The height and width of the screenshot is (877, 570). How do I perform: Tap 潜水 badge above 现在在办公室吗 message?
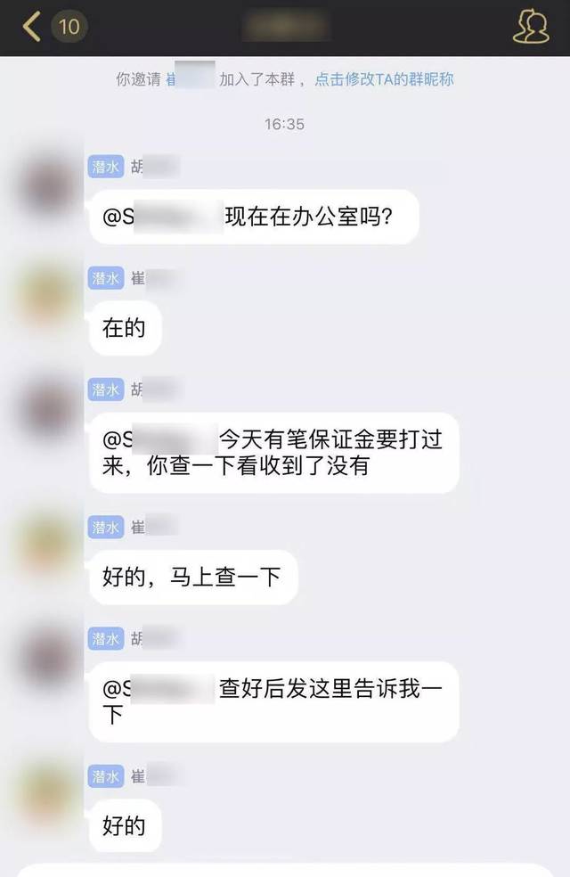106,167
